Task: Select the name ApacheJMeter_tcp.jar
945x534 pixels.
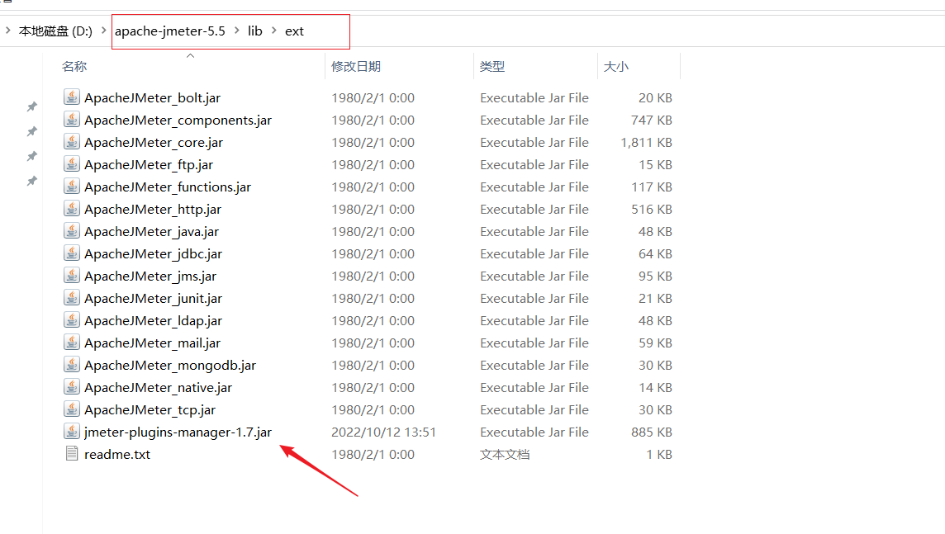Action: (x=150, y=409)
